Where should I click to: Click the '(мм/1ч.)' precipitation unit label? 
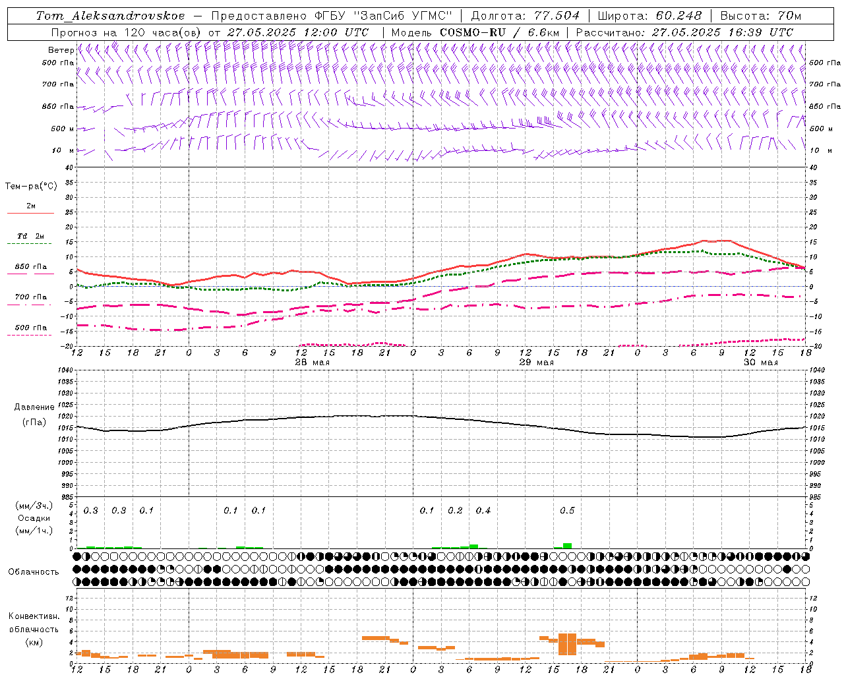click(x=34, y=531)
